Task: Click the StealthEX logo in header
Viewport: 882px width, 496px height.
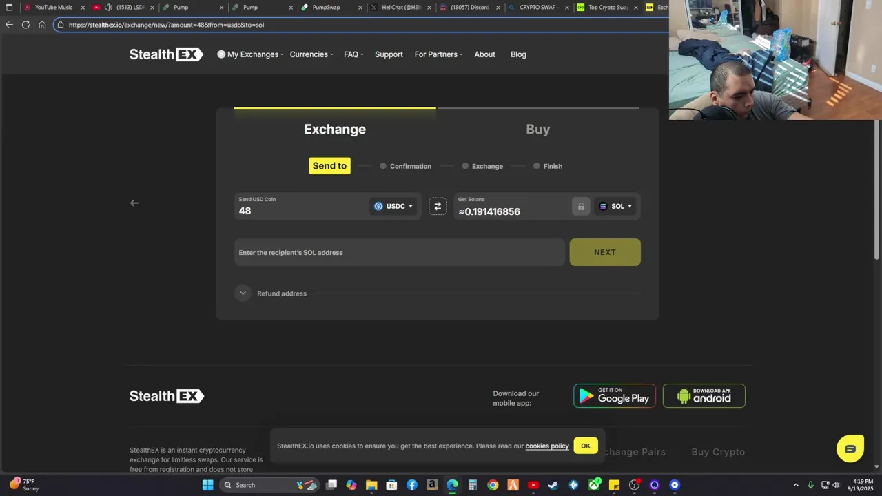Action: (166, 54)
